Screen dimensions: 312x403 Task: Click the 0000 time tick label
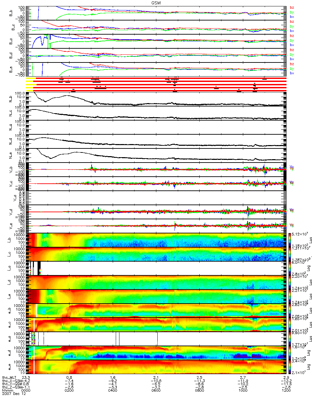coord(26,391)
